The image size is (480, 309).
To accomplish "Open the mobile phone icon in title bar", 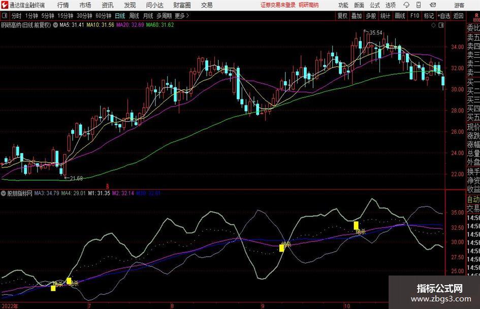I will 419,5.
